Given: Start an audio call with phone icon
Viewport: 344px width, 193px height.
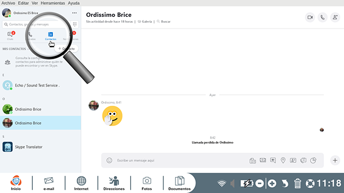Looking at the screenshot, I should [x=322, y=17].
